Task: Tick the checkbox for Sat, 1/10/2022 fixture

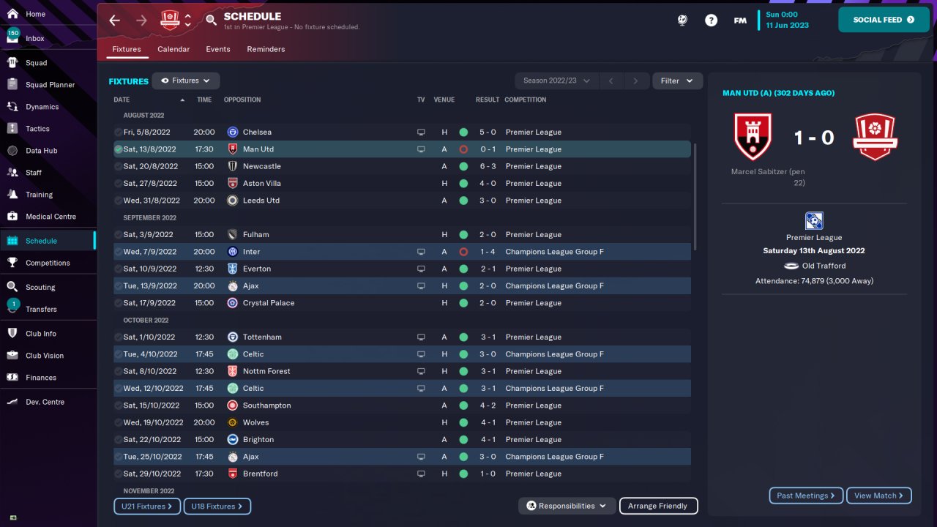Action: [118, 337]
